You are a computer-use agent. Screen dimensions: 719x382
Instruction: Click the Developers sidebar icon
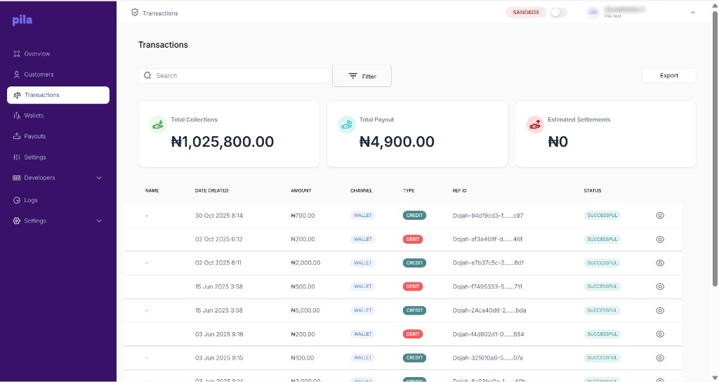click(17, 178)
